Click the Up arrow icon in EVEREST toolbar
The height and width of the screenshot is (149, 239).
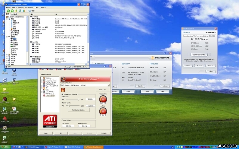(x=16, y=11)
